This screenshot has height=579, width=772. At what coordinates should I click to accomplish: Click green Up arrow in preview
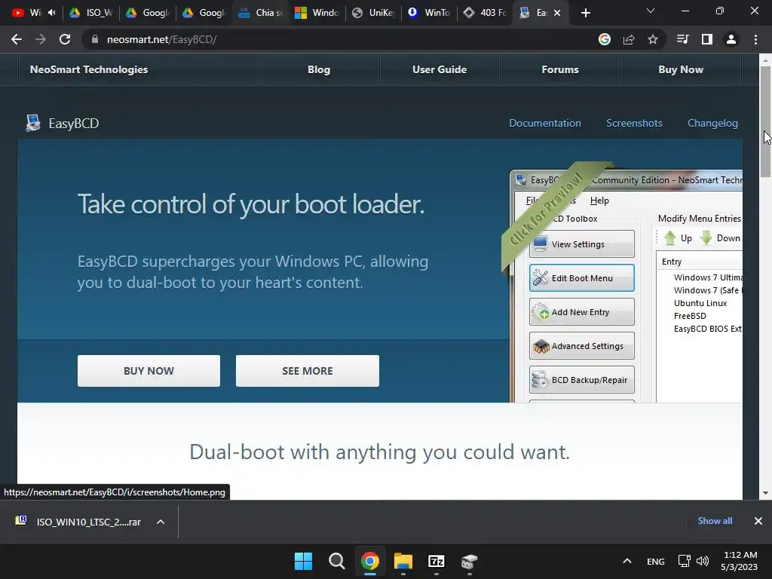670,237
